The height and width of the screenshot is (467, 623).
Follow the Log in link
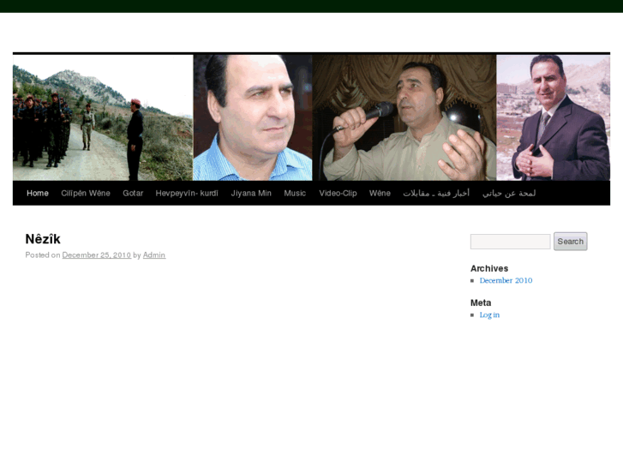(489, 315)
